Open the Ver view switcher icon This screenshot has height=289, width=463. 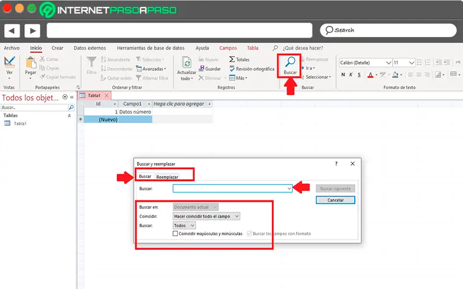click(x=9, y=61)
